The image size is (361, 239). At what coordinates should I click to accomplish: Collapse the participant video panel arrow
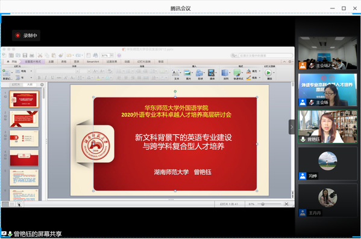[292, 127]
